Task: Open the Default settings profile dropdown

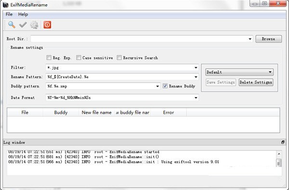Action: (239, 72)
